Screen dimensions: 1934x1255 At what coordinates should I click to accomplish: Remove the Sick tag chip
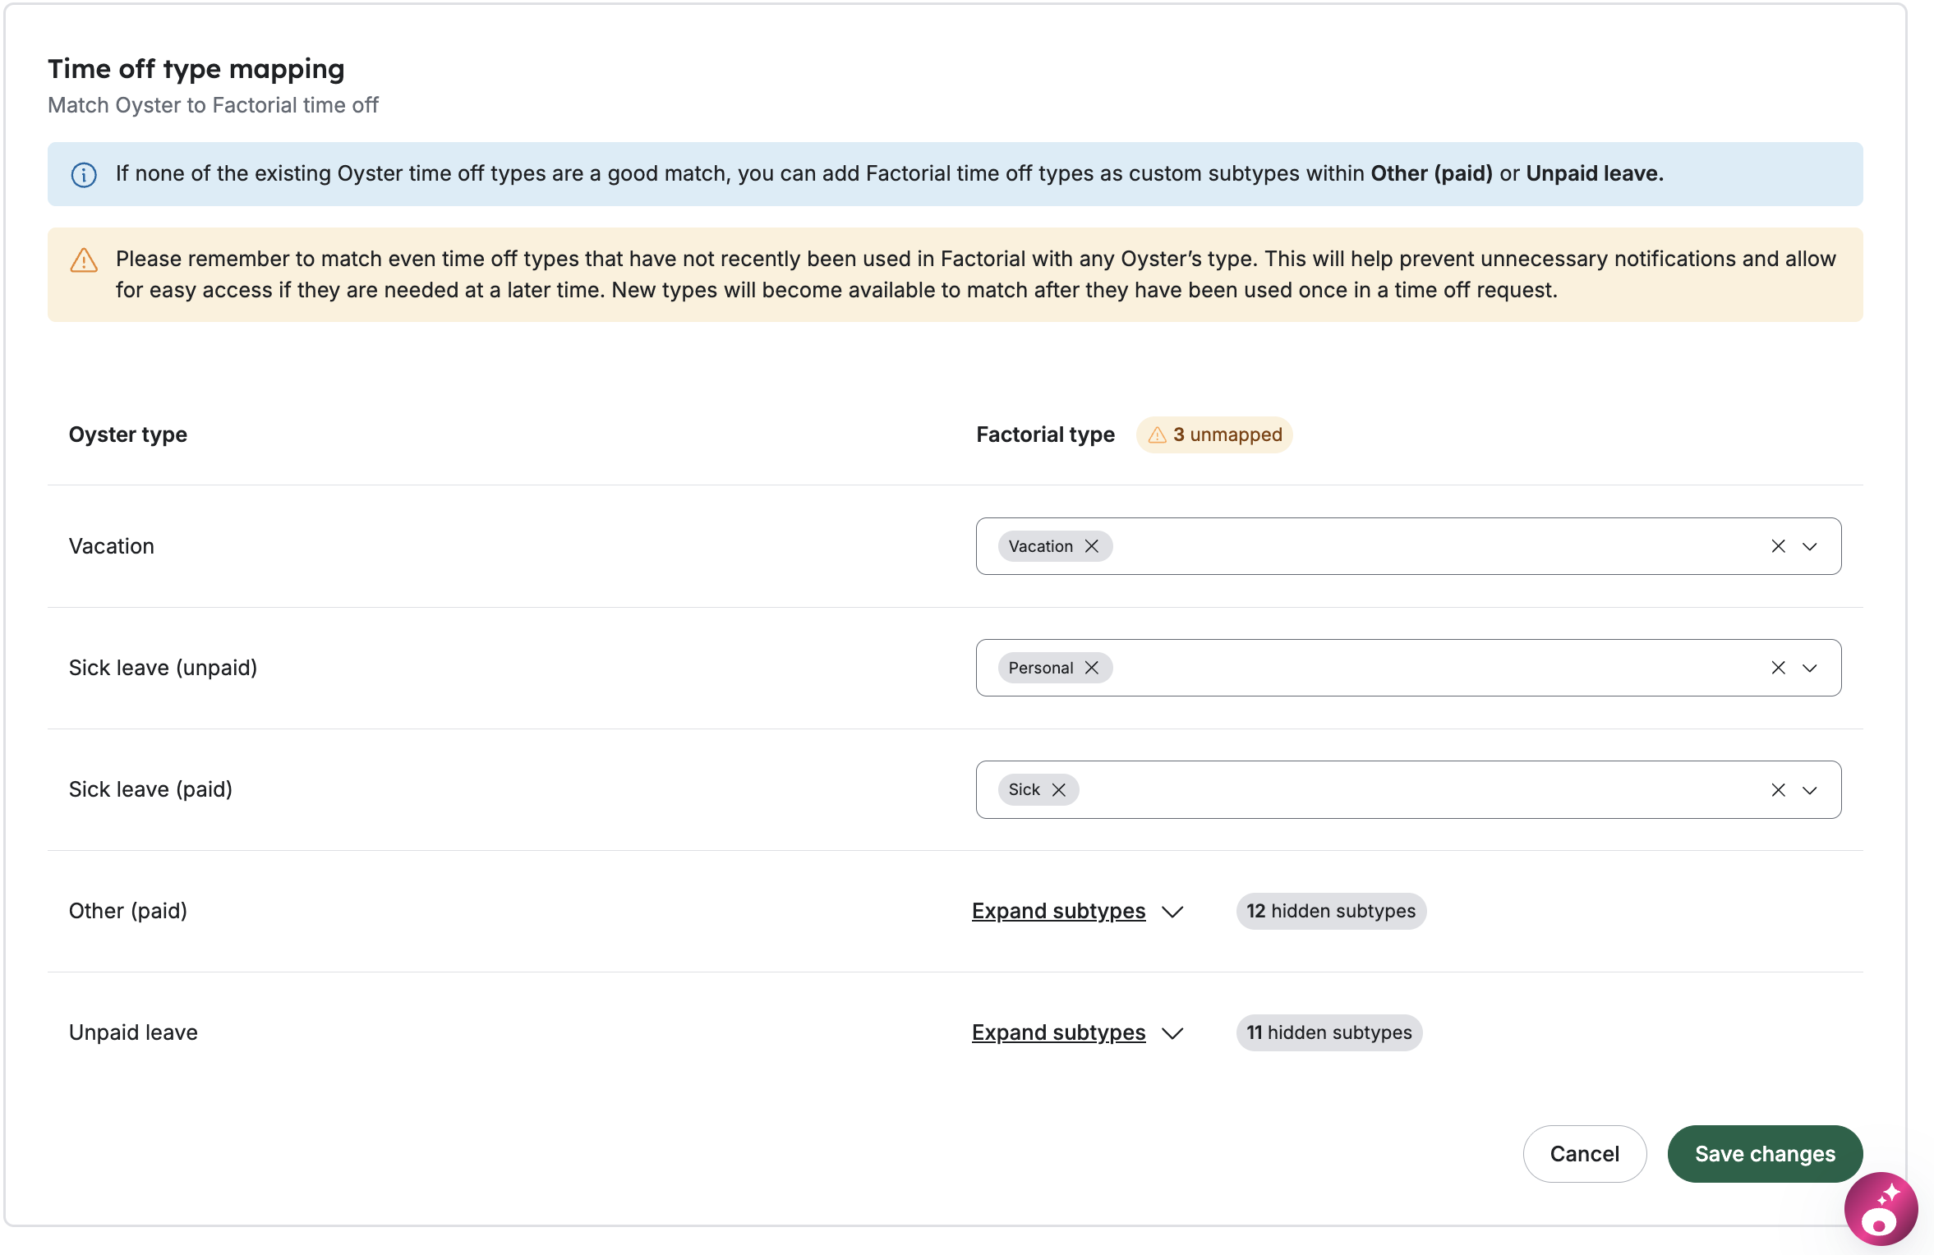pyautogui.click(x=1059, y=789)
